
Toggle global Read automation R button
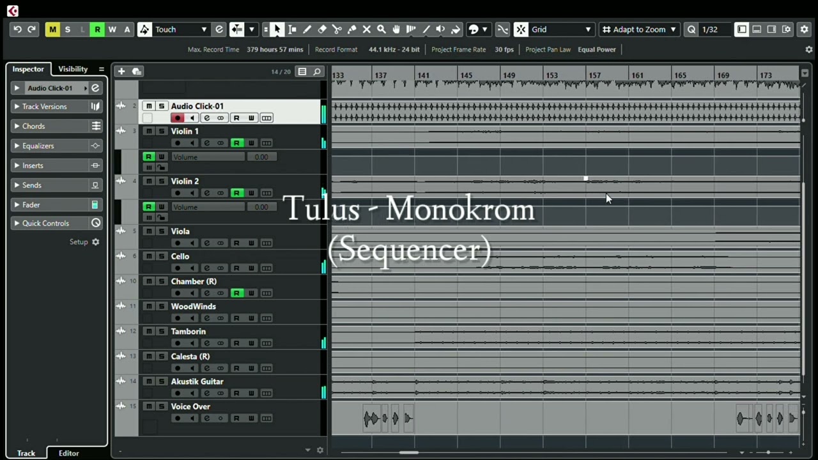point(97,29)
